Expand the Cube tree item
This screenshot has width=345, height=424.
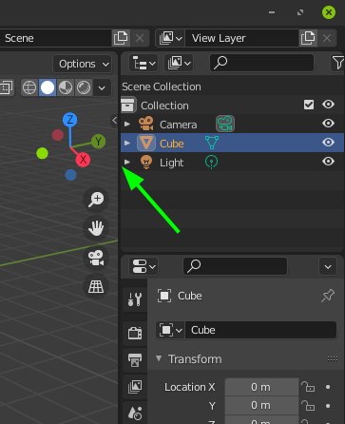pyautogui.click(x=127, y=143)
